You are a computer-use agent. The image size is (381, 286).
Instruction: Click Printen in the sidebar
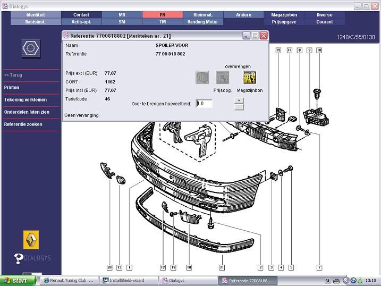point(12,88)
